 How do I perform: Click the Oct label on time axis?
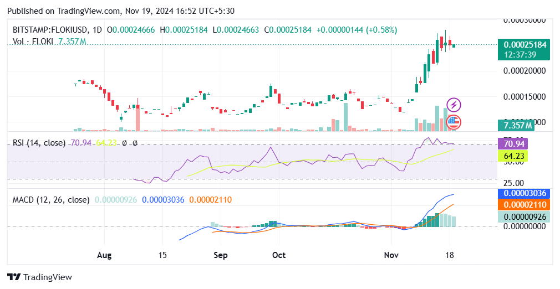click(x=278, y=255)
